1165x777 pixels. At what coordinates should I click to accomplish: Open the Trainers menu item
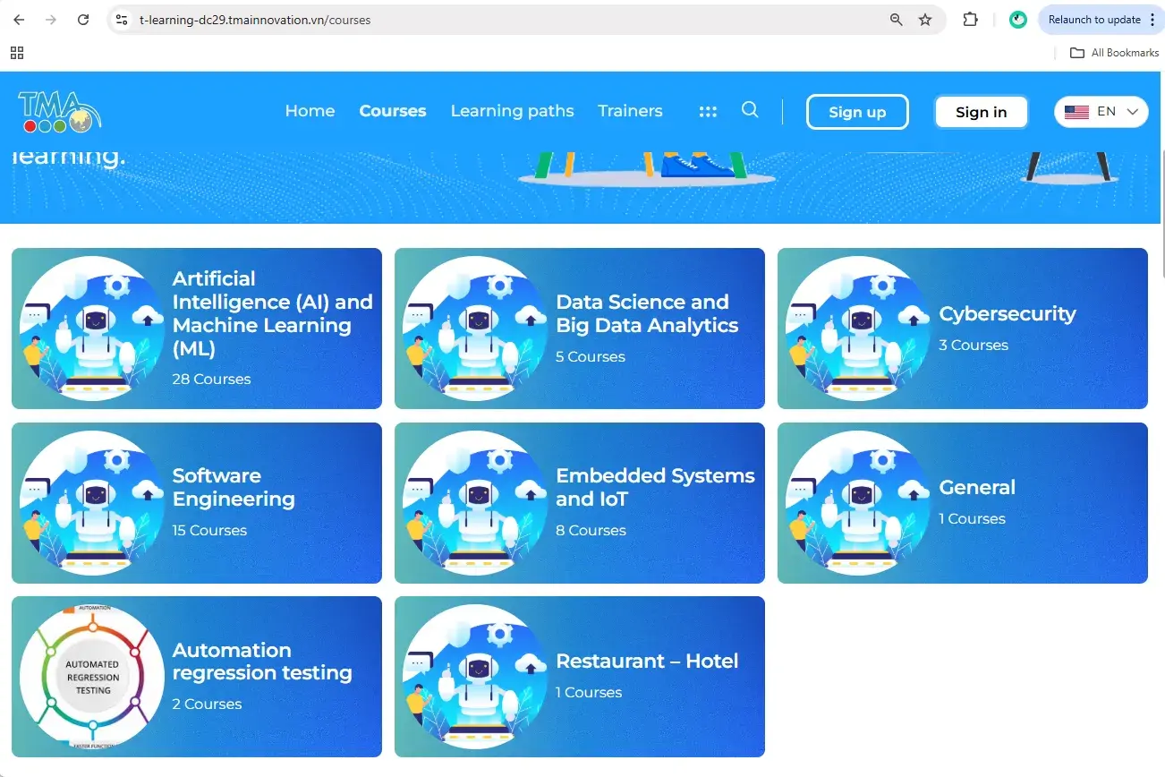point(630,111)
